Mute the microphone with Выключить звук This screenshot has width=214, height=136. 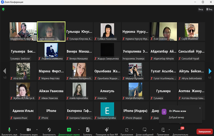pyautogui.click(x=9, y=130)
